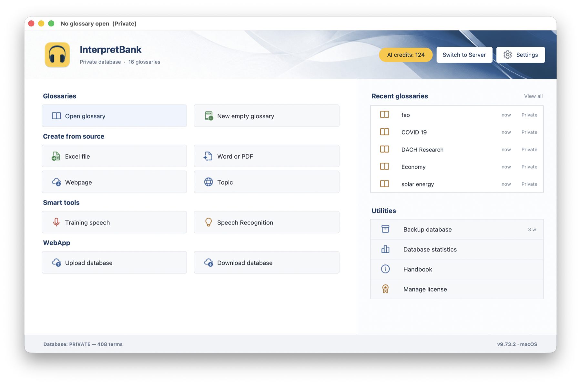Open the Handbook utility row

tap(457, 269)
